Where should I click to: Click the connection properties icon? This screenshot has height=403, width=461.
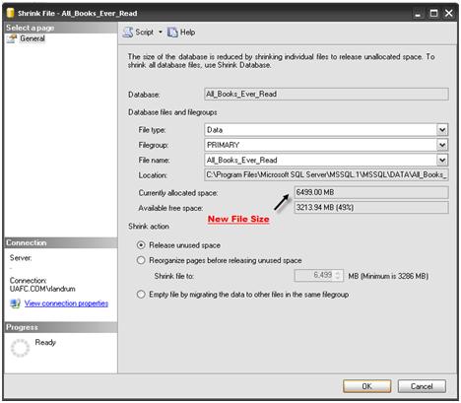tap(15, 303)
